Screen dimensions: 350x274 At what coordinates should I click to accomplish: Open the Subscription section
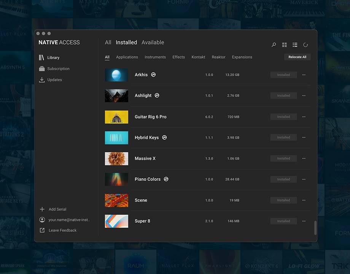pyautogui.click(x=58, y=69)
